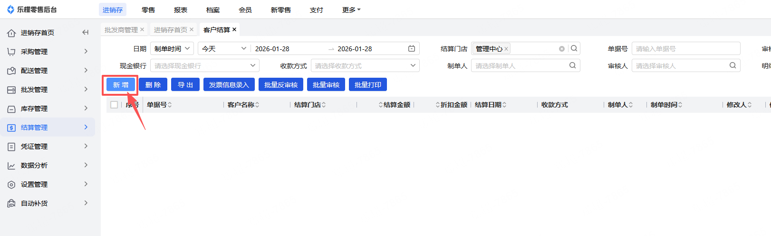The image size is (771, 236).
Task: Click the 批量打印 button
Action: point(368,85)
